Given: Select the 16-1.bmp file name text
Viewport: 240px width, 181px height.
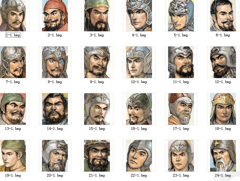Looking at the screenshot, I should tap(139, 129).
